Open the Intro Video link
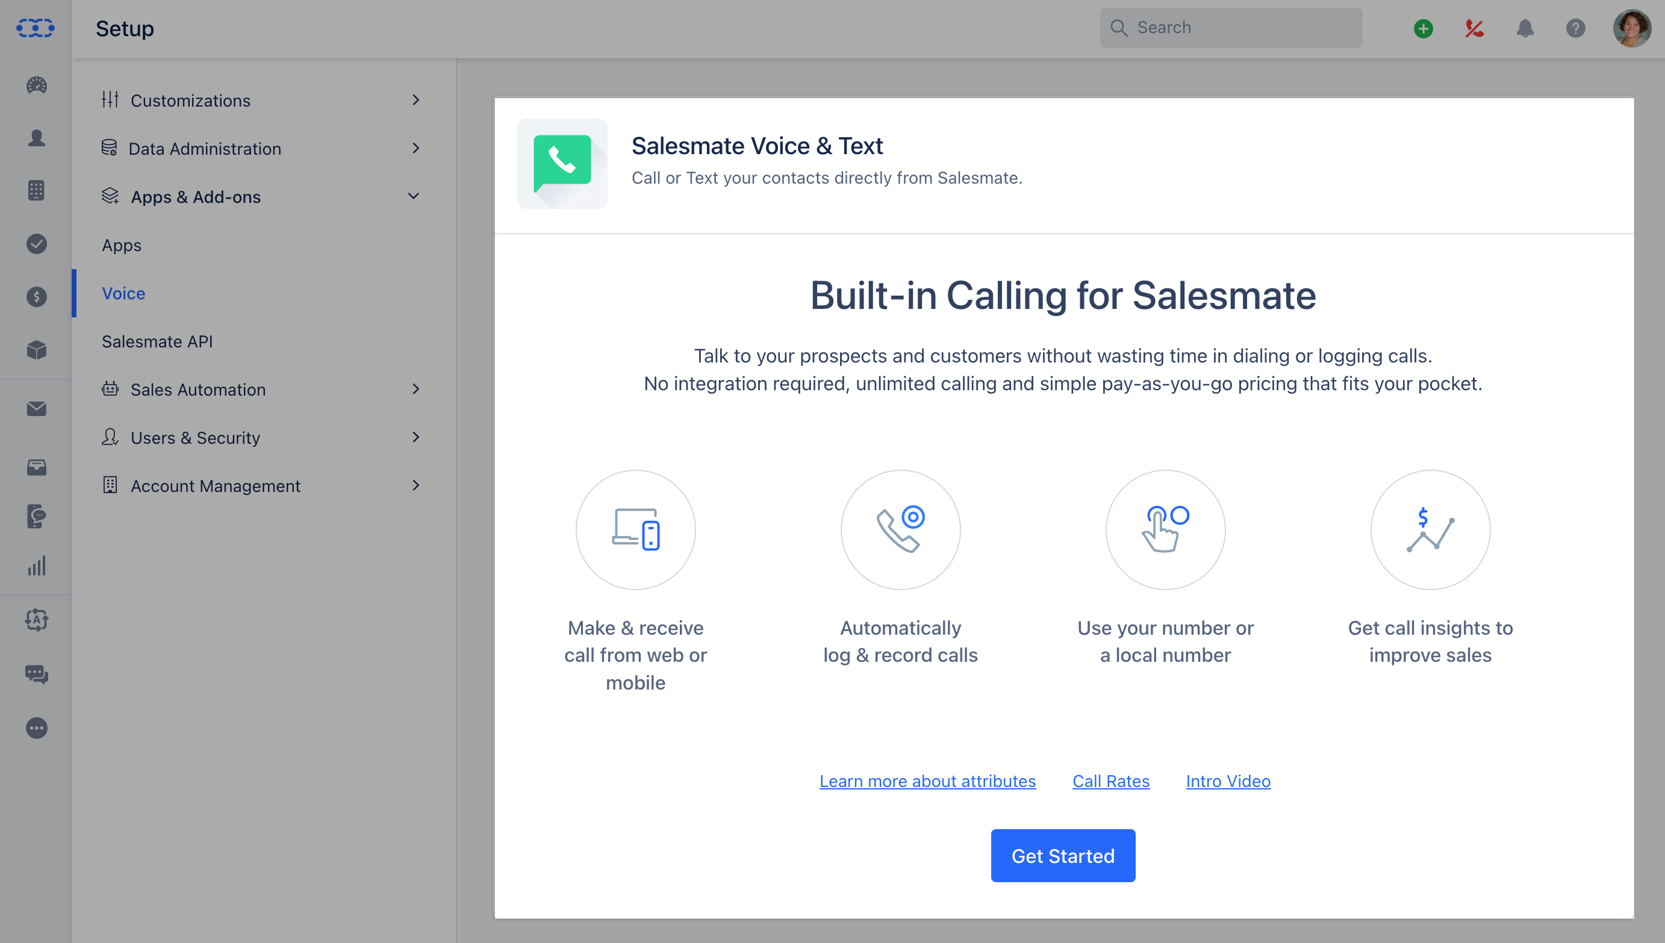 (1228, 781)
